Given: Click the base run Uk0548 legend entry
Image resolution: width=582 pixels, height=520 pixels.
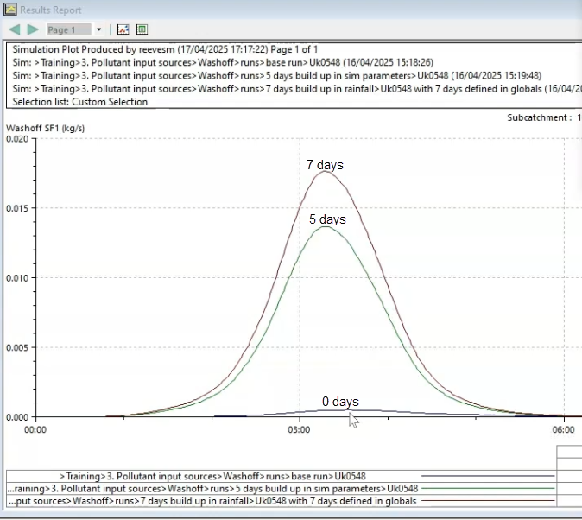Looking at the screenshot, I should pyautogui.click(x=212, y=476).
